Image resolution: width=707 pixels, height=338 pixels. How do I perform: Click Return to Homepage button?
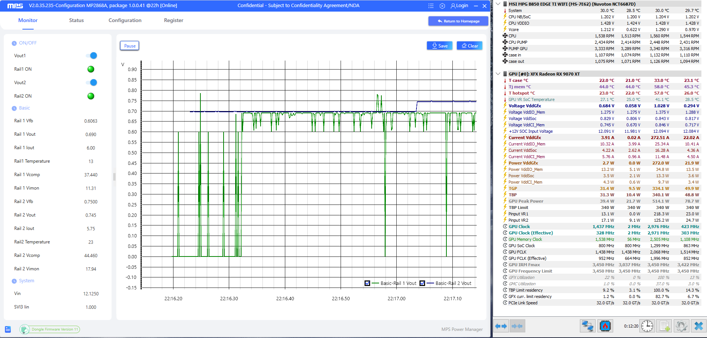tap(458, 21)
